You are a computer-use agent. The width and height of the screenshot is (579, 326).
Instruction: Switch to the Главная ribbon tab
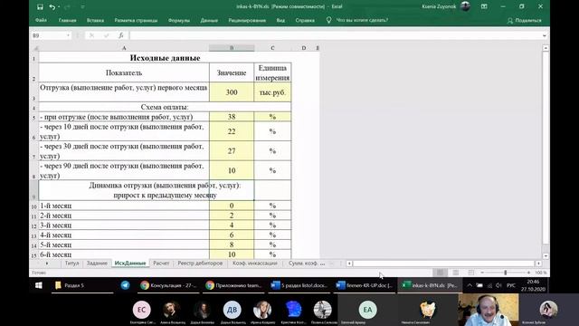point(67,20)
